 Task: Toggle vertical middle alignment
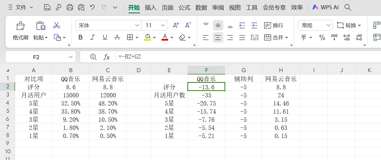[x=218, y=25]
